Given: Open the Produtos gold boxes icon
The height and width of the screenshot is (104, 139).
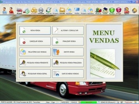Looking at the screenshot, I should coord(34,11).
